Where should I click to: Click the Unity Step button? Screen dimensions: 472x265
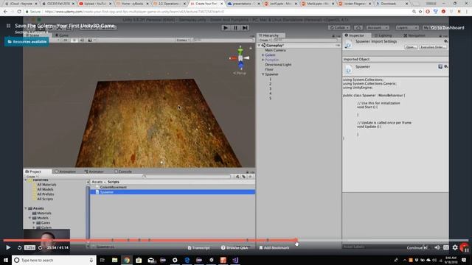point(246,28)
